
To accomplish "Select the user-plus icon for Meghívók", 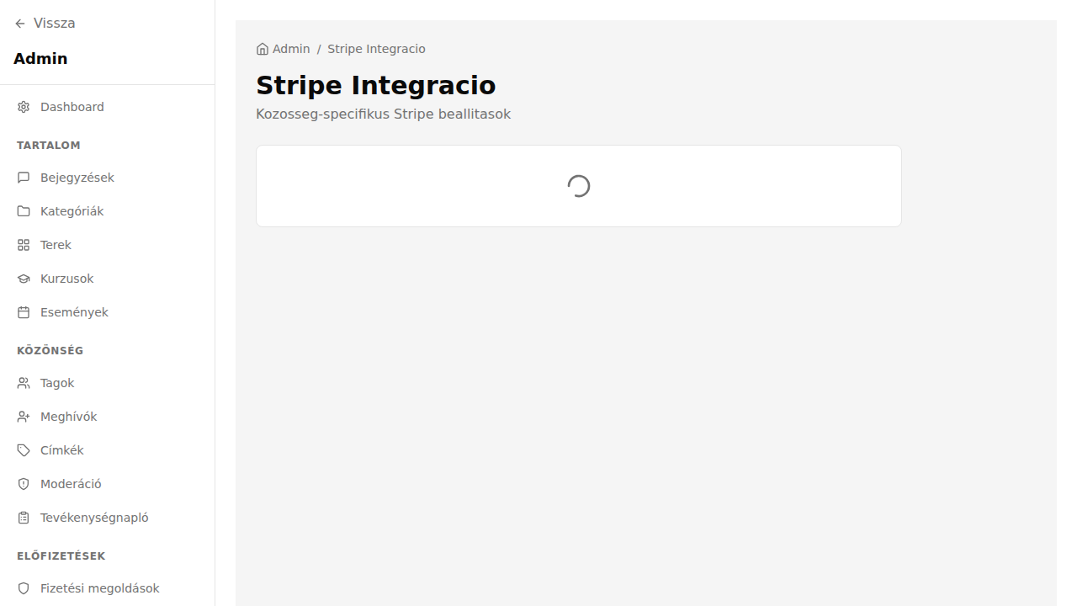I will (23, 416).
